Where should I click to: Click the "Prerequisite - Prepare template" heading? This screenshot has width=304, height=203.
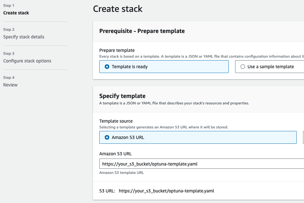coord(142,31)
